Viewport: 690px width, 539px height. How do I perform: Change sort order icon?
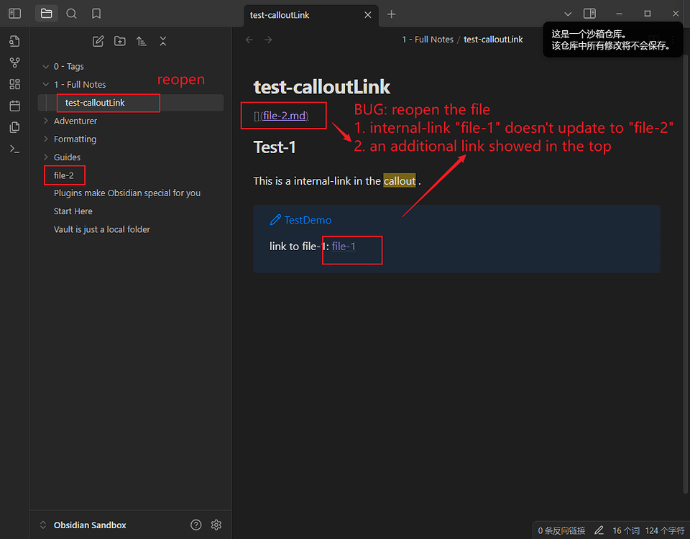click(x=142, y=42)
